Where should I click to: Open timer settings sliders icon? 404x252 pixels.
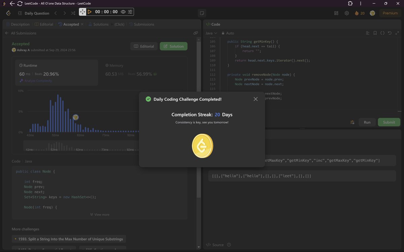[130, 12]
